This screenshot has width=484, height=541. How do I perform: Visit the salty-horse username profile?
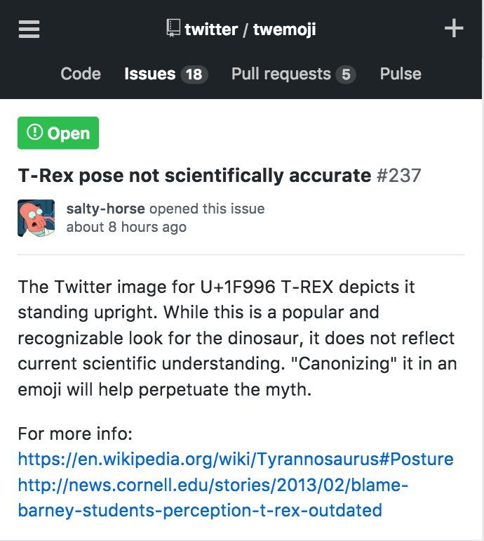click(x=105, y=209)
